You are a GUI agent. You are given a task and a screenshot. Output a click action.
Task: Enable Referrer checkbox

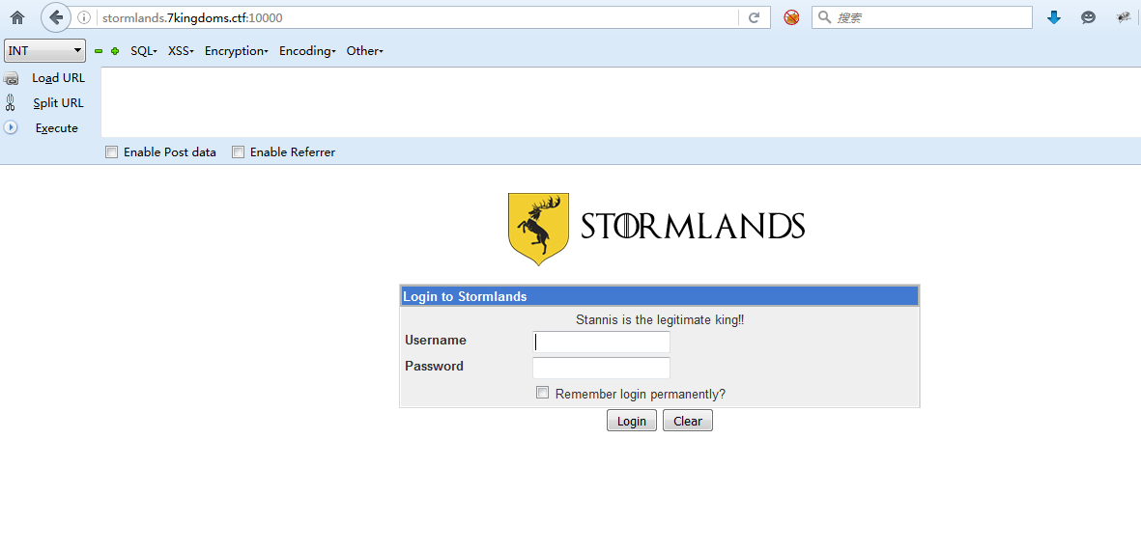click(x=238, y=152)
